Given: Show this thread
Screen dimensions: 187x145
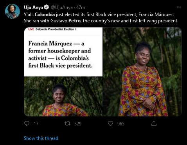Looking at the screenshot, I should 41,138.
